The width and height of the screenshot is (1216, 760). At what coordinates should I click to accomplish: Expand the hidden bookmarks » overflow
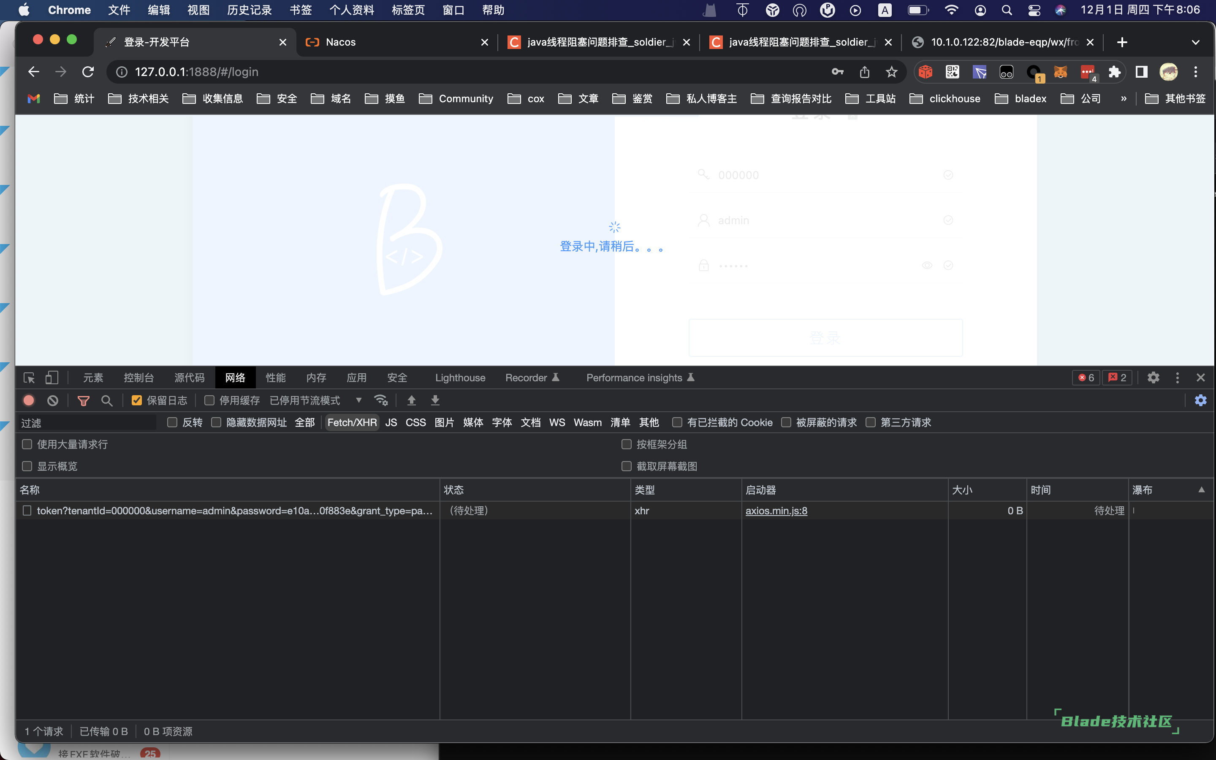pyautogui.click(x=1124, y=98)
